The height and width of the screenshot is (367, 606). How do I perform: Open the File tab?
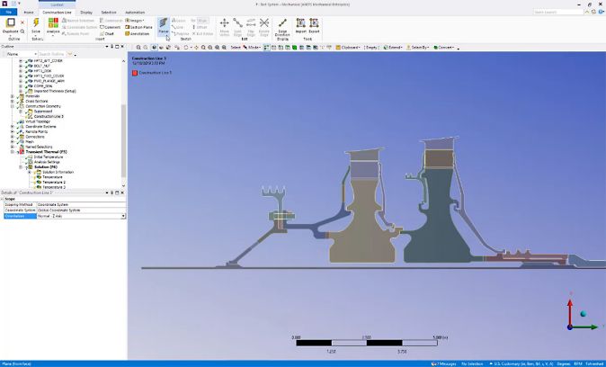point(8,13)
